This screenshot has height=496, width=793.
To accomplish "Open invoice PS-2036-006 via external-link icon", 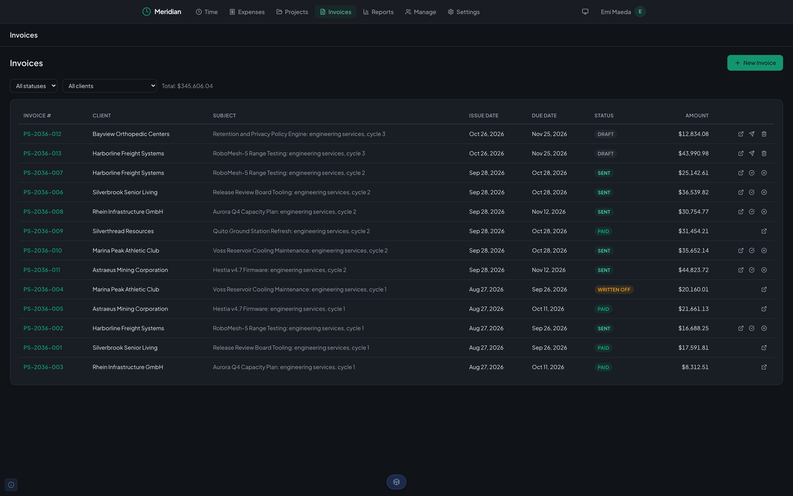I will 741,192.
